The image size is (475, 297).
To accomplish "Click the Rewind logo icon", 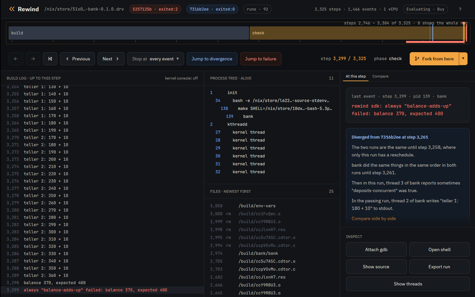I will pos(12,9).
